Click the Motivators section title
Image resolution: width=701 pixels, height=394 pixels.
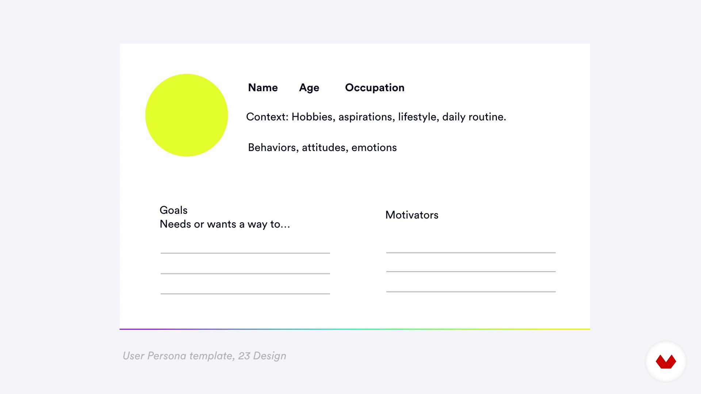[x=412, y=215]
